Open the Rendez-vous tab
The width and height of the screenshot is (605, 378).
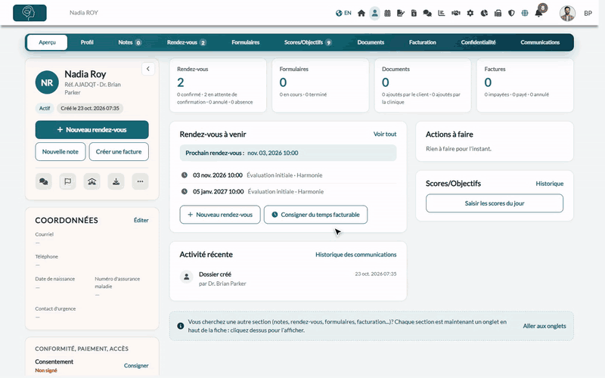click(x=186, y=42)
